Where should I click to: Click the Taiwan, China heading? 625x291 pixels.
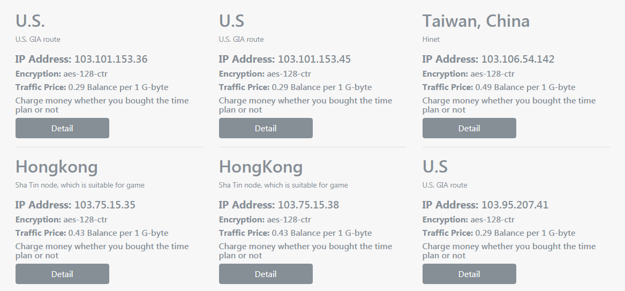(476, 21)
